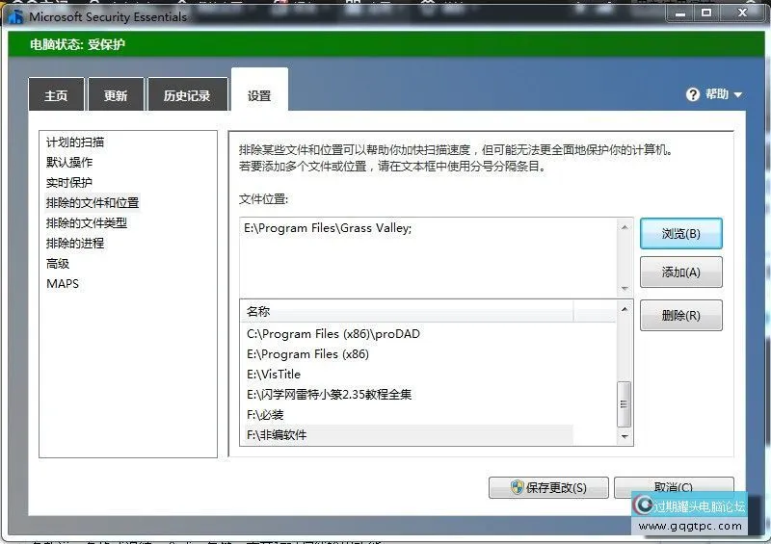Click shield icon on 保存更改 button
Screen dimensions: 771x544
point(517,487)
